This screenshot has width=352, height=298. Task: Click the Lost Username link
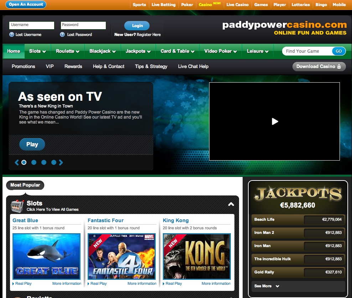(29, 35)
